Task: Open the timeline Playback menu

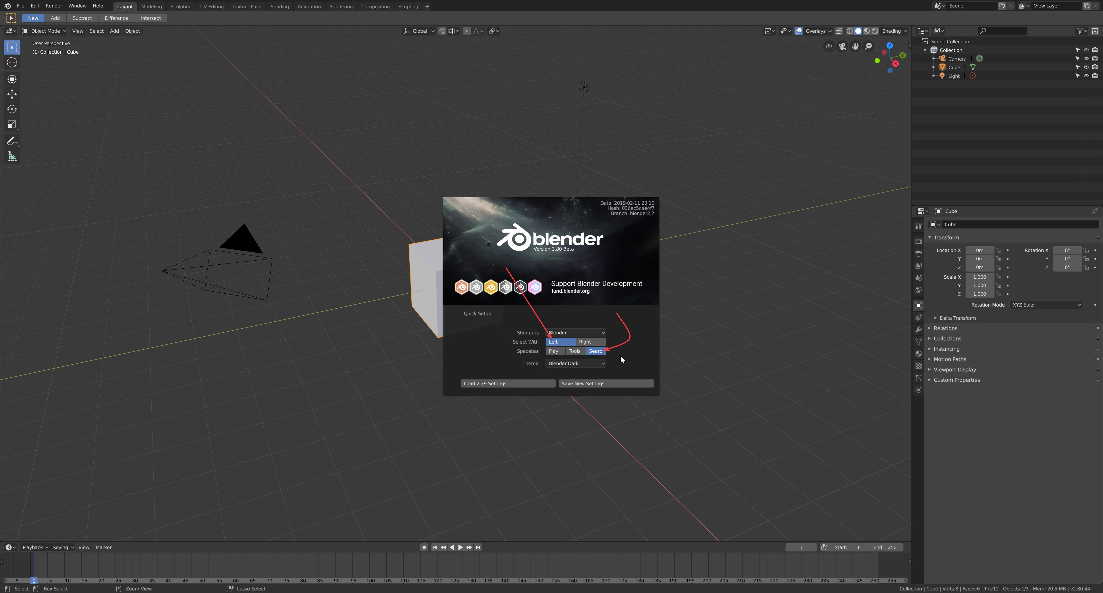Action: 35,547
